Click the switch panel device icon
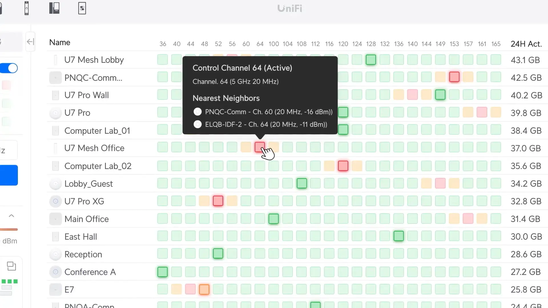The width and height of the screenshot is (548, 308). click(82, 8)
